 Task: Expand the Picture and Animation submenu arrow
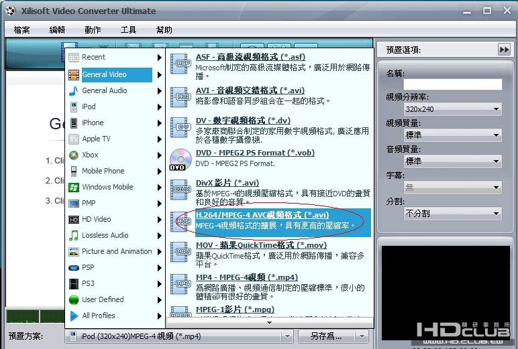pyautogui.click(x=159, y=252)
